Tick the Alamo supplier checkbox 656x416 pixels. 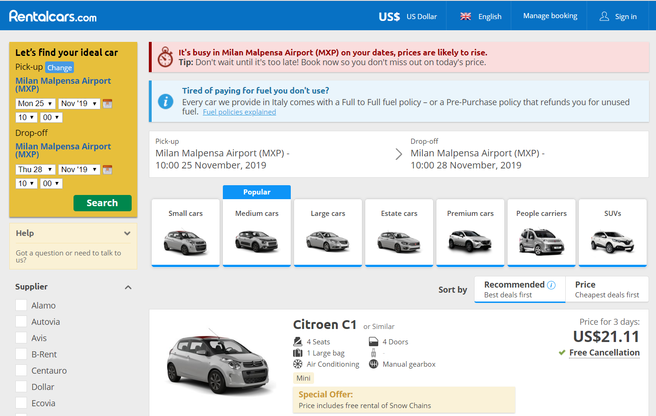click(21, 305)
